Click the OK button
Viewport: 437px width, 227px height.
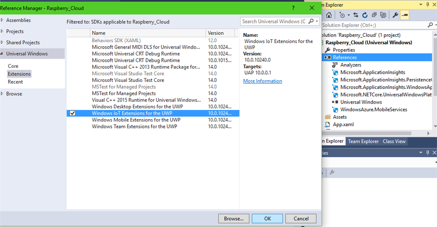point(267,218)
